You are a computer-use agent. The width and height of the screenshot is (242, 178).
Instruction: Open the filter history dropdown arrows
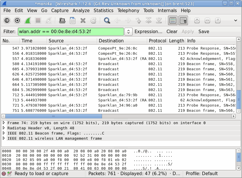128,32
